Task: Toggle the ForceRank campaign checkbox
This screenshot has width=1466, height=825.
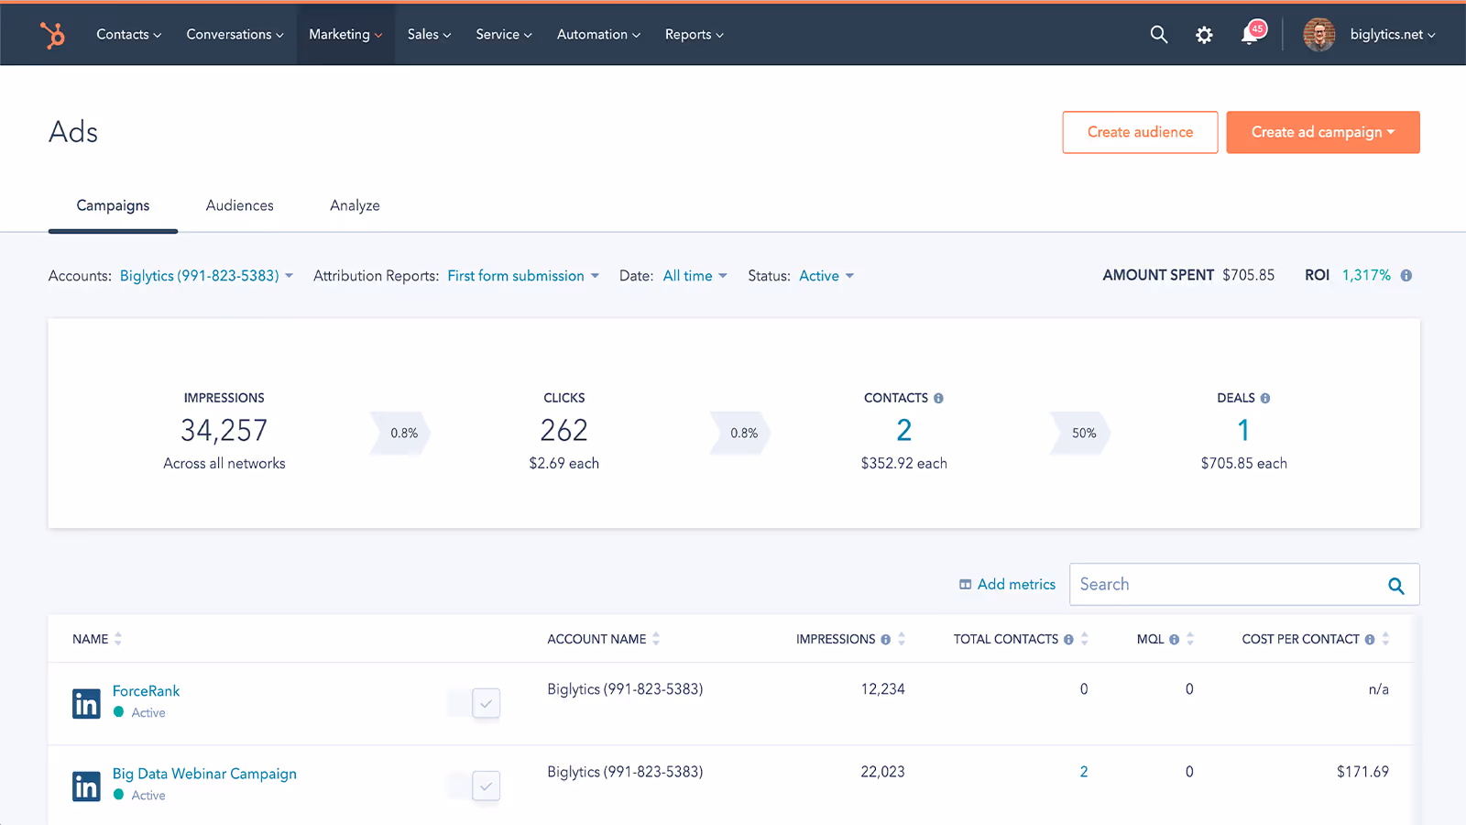Action: (x=487, y=703)
